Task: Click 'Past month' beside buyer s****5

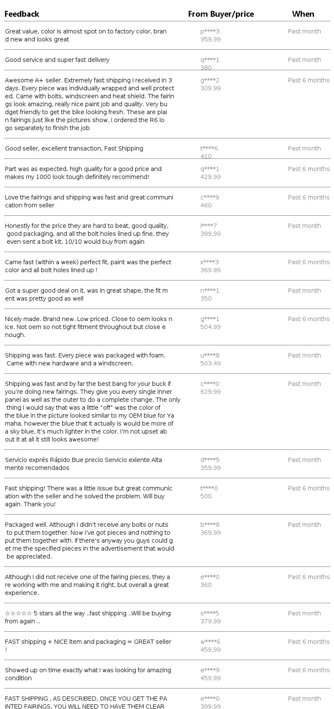Action: [304, 613]
